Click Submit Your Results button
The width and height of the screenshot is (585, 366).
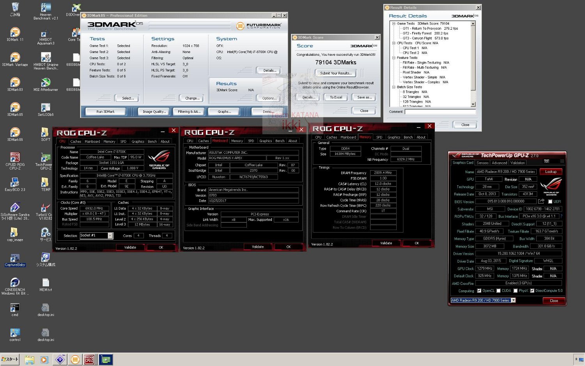point(336,73)
